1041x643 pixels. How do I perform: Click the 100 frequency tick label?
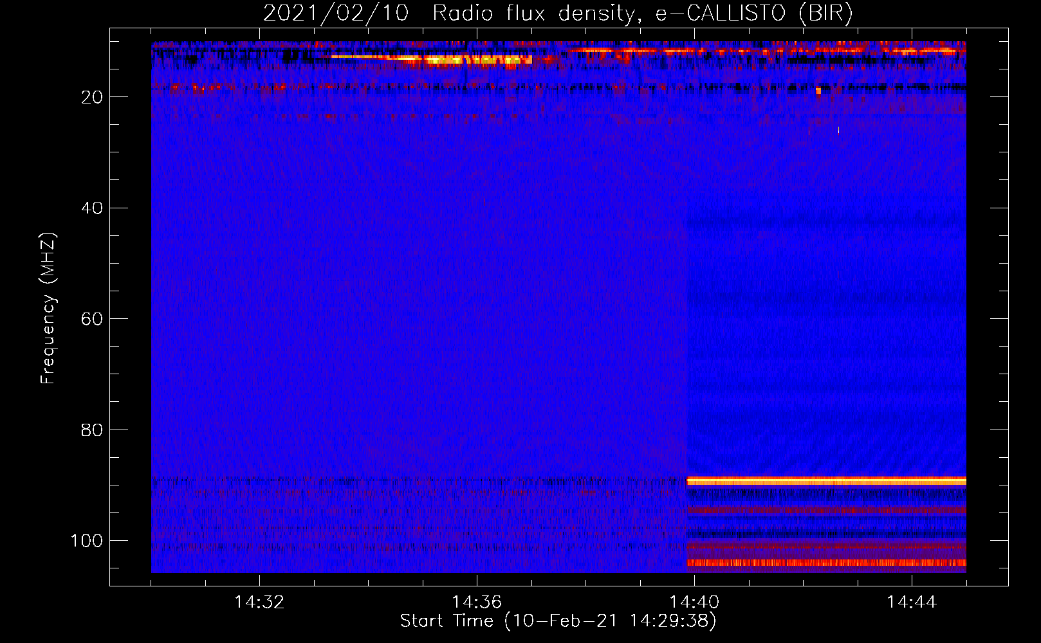[x=87, y=541]
